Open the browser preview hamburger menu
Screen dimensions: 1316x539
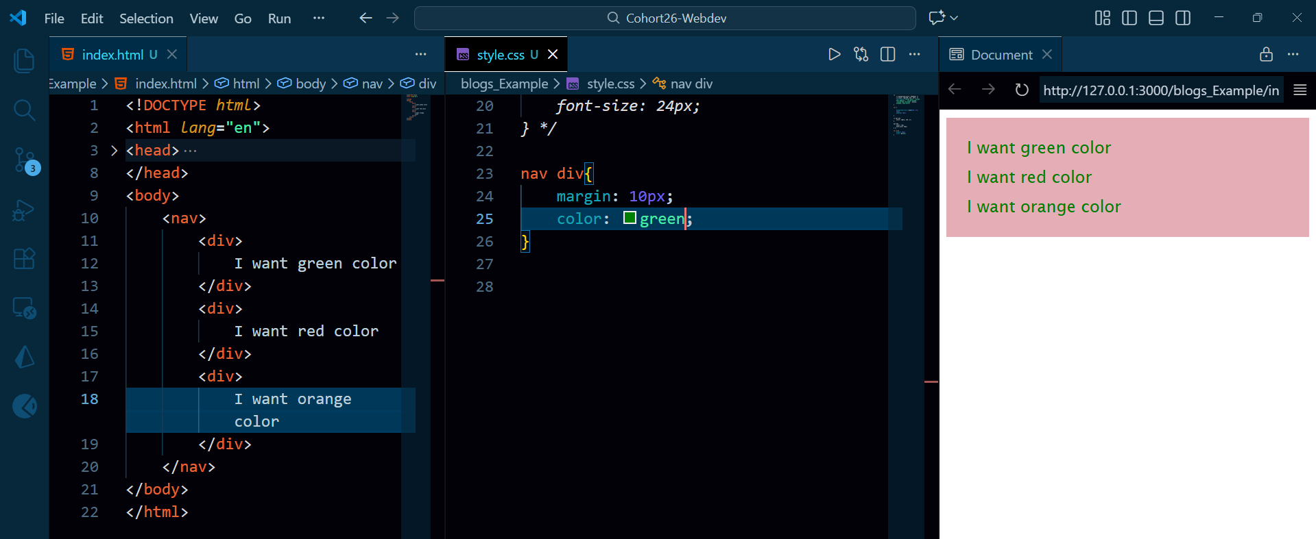pyautogui.click(x=1300, y=90)
